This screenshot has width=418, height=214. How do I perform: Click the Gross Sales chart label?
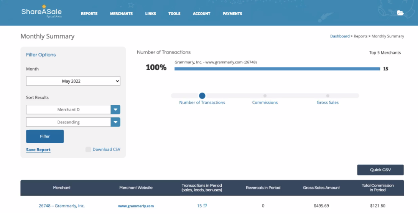327,102
